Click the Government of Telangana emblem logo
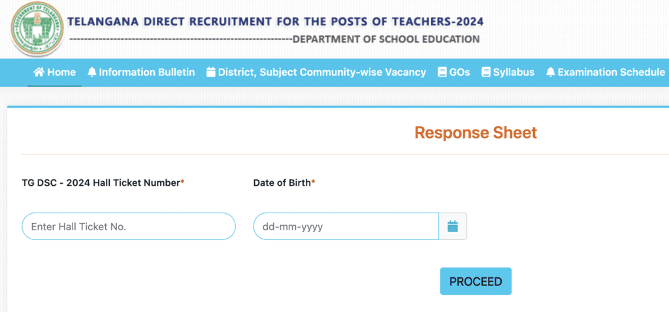This screenshot has width=669, height=312. (35, 31)
